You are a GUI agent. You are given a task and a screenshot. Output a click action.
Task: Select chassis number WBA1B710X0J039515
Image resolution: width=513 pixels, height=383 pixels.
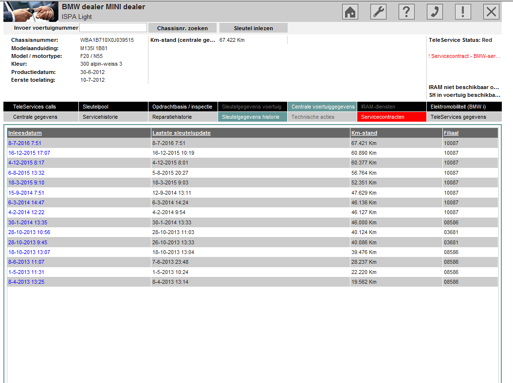107,40
